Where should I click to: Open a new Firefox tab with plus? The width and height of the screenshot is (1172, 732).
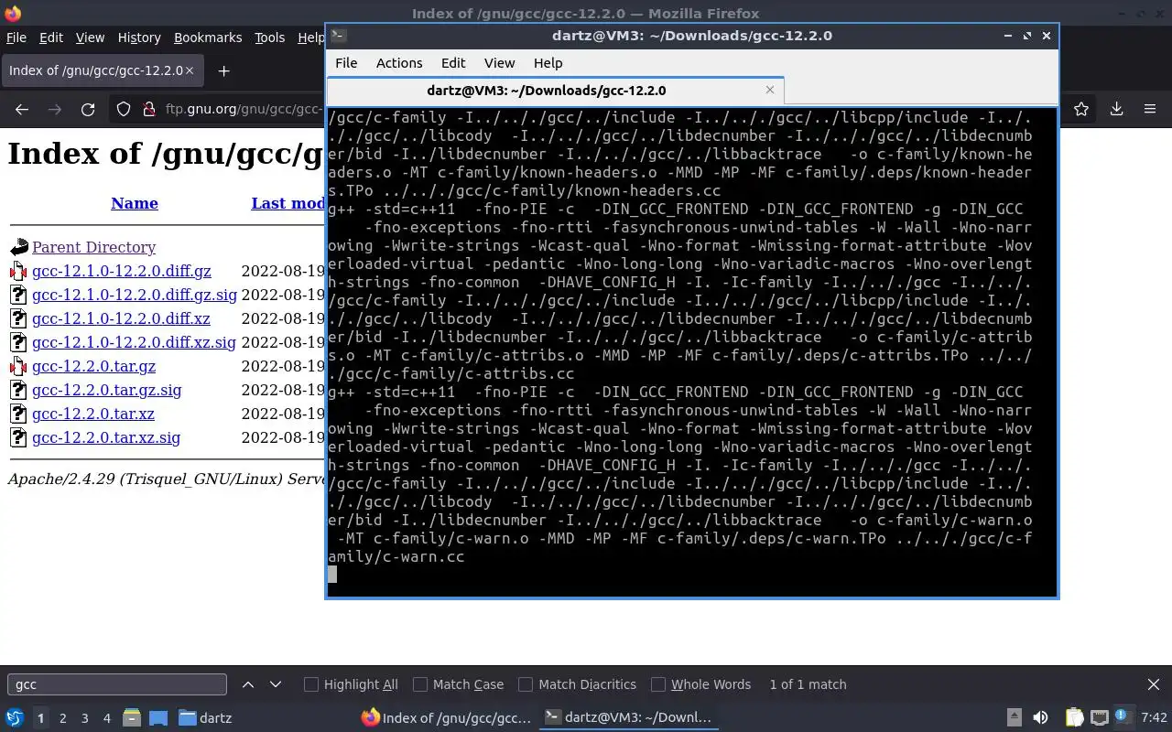click(x=223, y=70)
